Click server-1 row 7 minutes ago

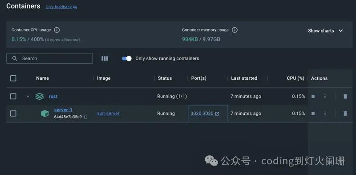pyautogui.click(x=246, y=114)
